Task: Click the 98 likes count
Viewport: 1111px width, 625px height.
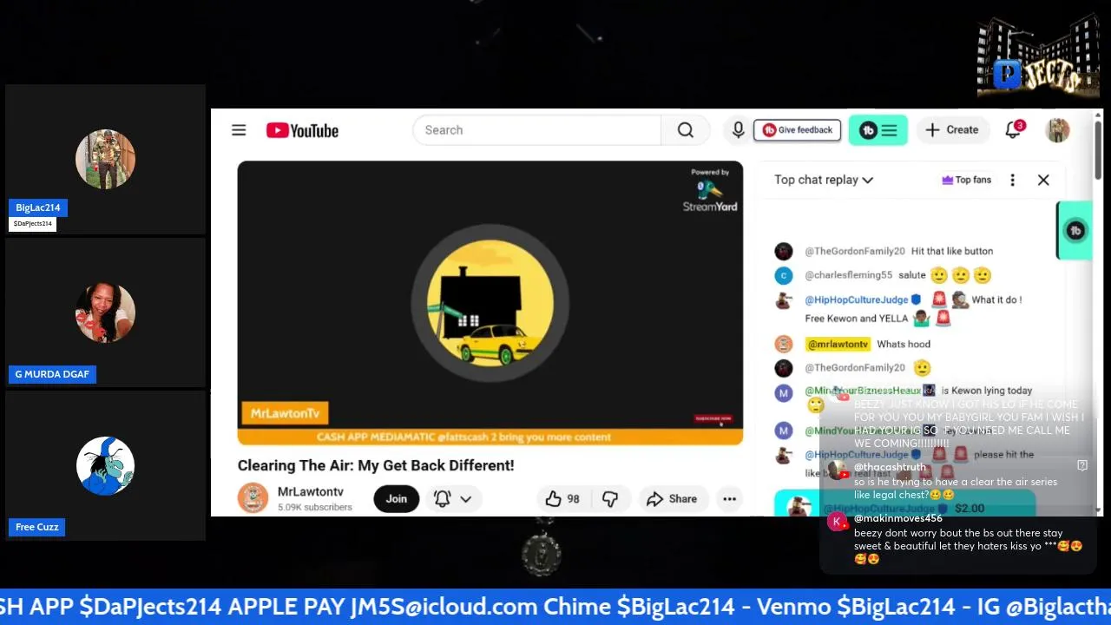Action: pyautogui.click(x=573, y=499)
